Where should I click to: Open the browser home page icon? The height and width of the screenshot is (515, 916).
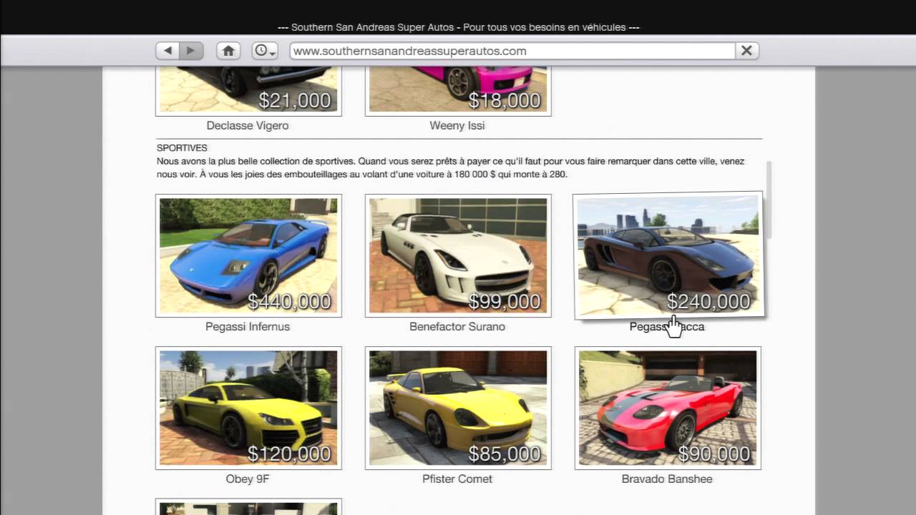click(x=228, y=51)
